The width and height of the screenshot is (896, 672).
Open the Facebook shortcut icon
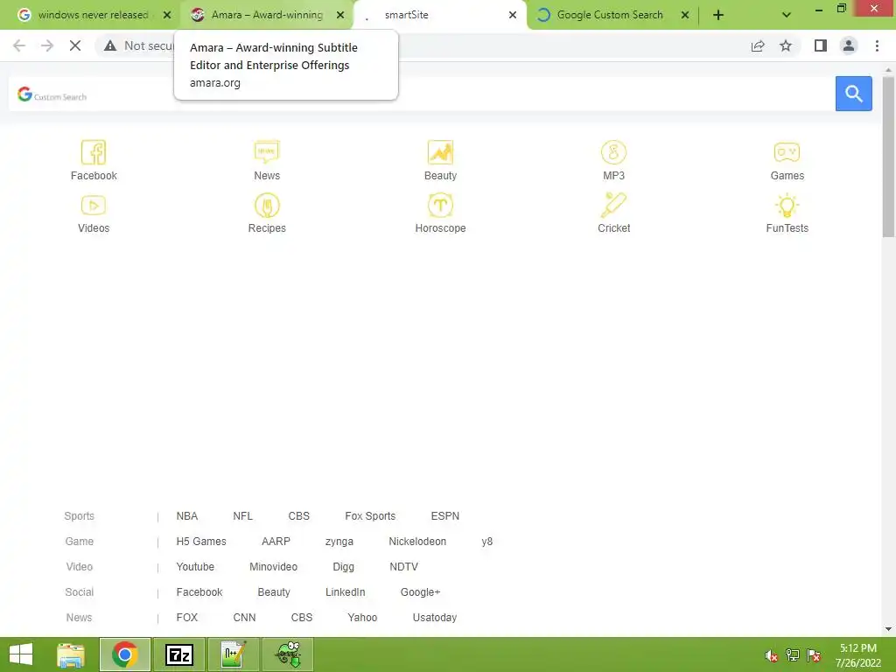94,152
